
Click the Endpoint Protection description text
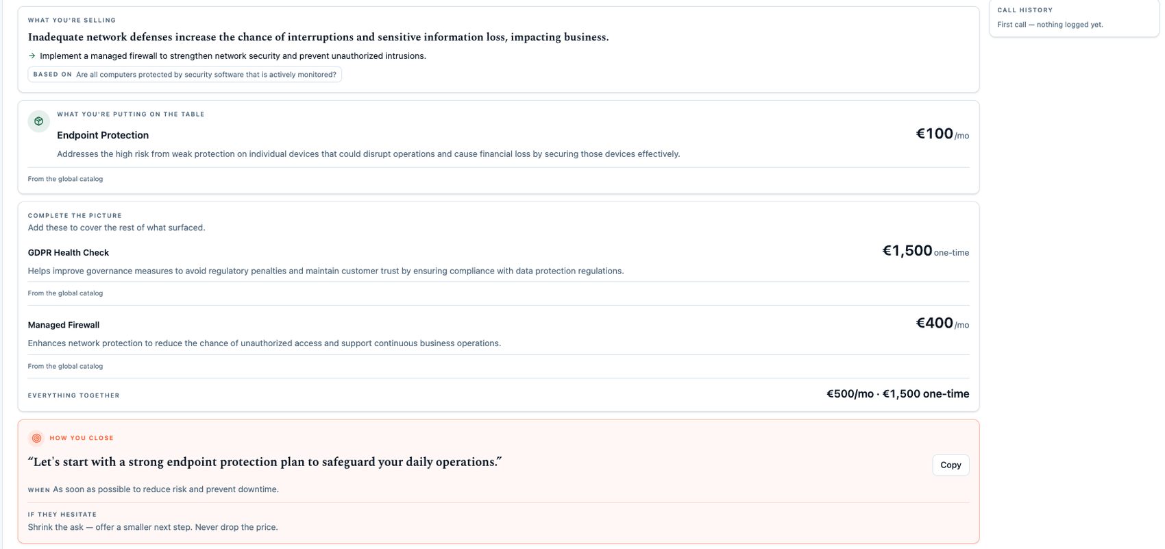(369, 154)
